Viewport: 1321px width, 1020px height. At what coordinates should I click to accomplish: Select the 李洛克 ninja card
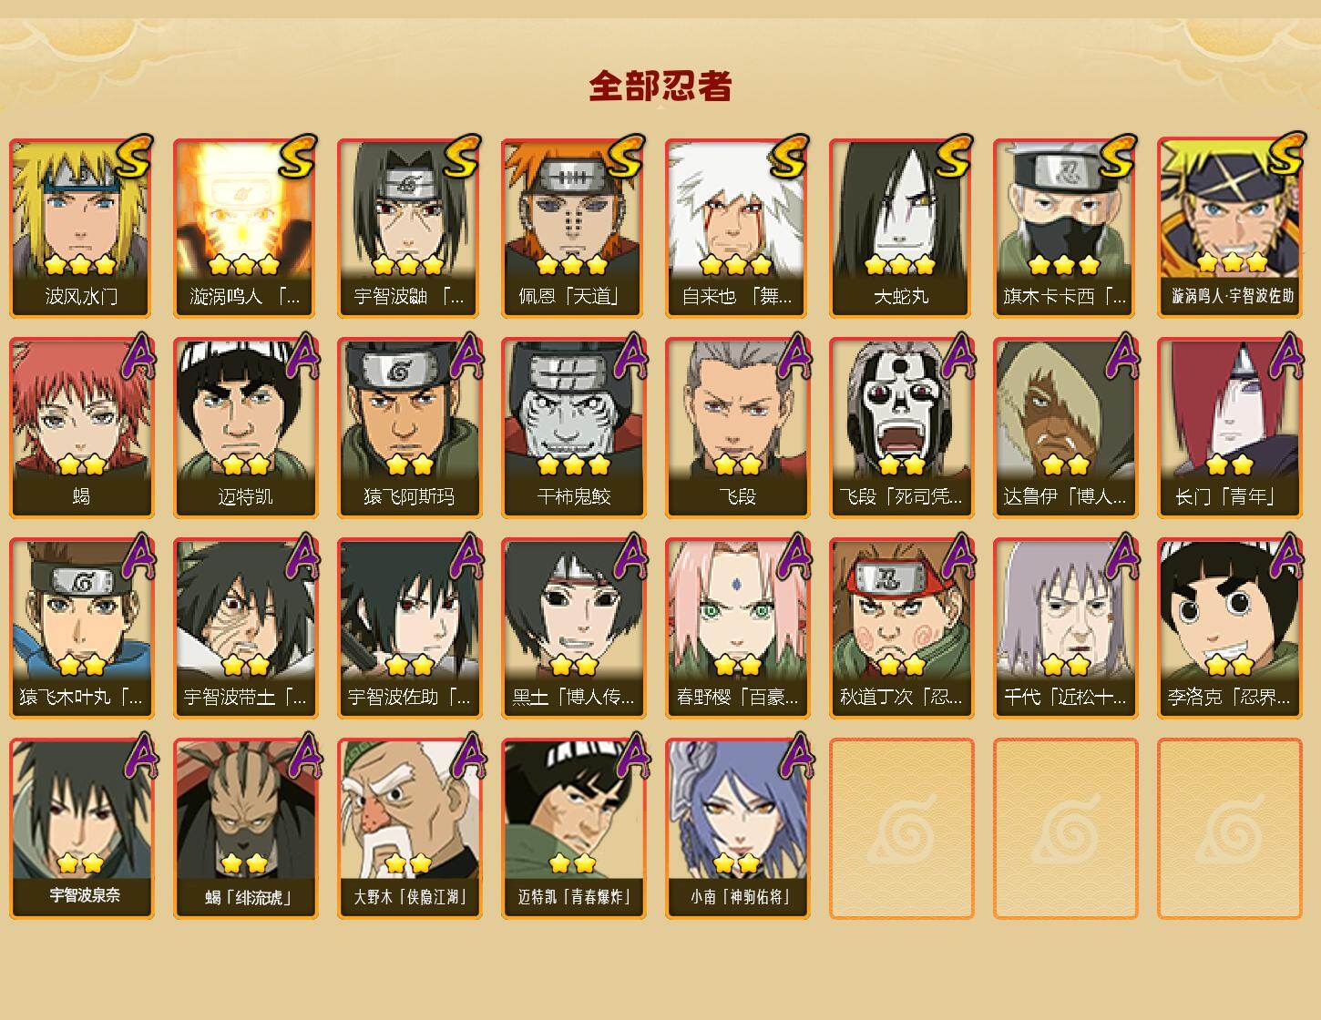click(1230, 628)
